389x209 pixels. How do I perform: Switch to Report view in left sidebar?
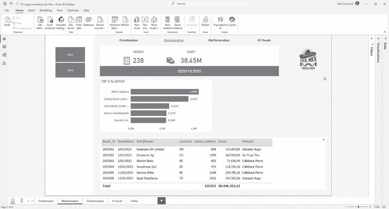point(4,39)
